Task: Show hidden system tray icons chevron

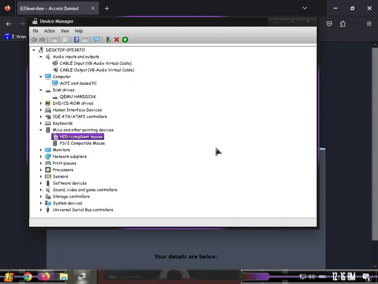Action: pyautogui.click(x=293, y=277)
